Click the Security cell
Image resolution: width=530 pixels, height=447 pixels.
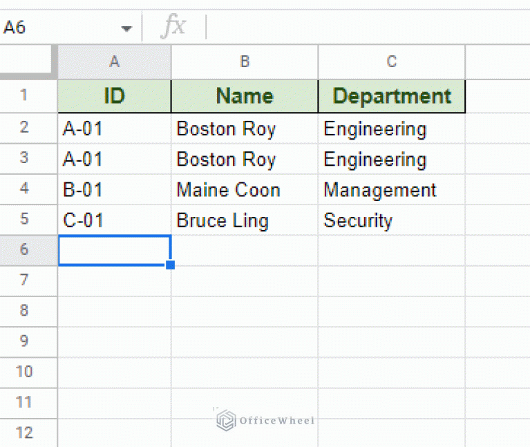391,220
